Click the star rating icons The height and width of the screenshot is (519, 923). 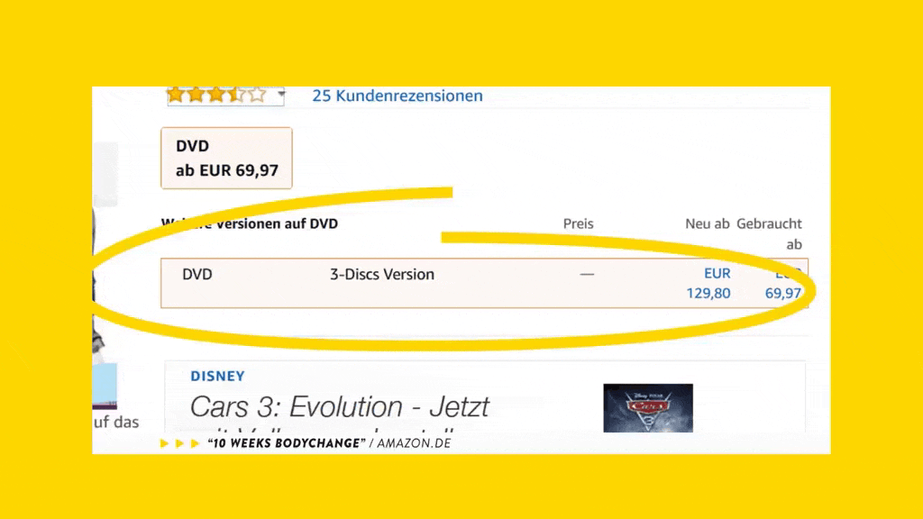point(216,95)
